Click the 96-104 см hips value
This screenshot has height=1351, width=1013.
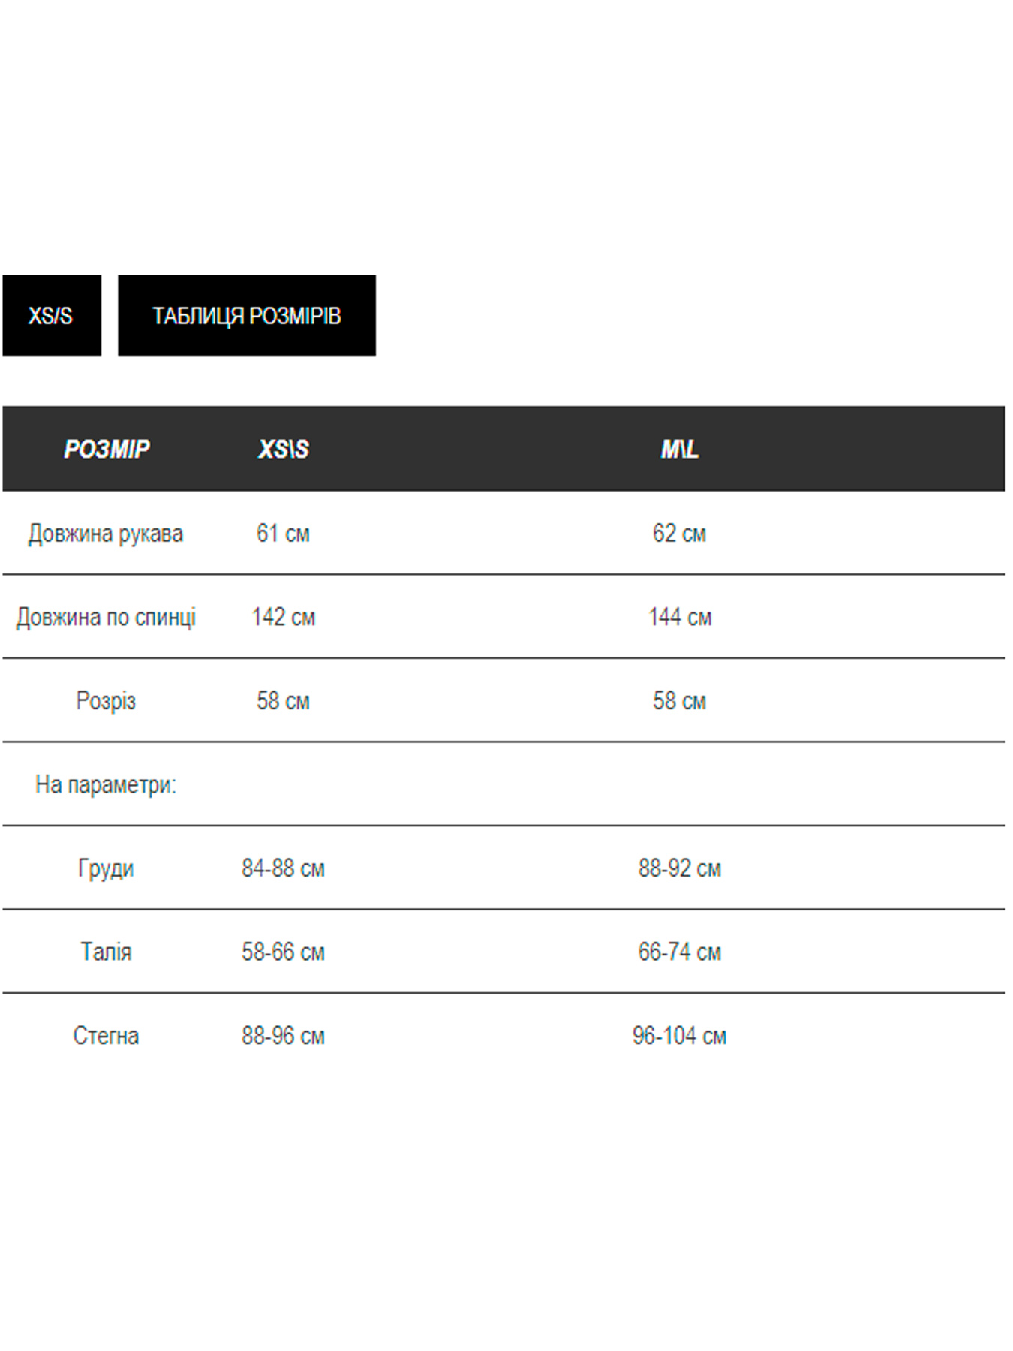679,1036
